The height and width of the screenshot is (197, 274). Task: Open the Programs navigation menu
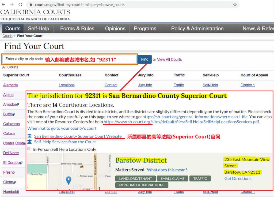pos(145,28)
